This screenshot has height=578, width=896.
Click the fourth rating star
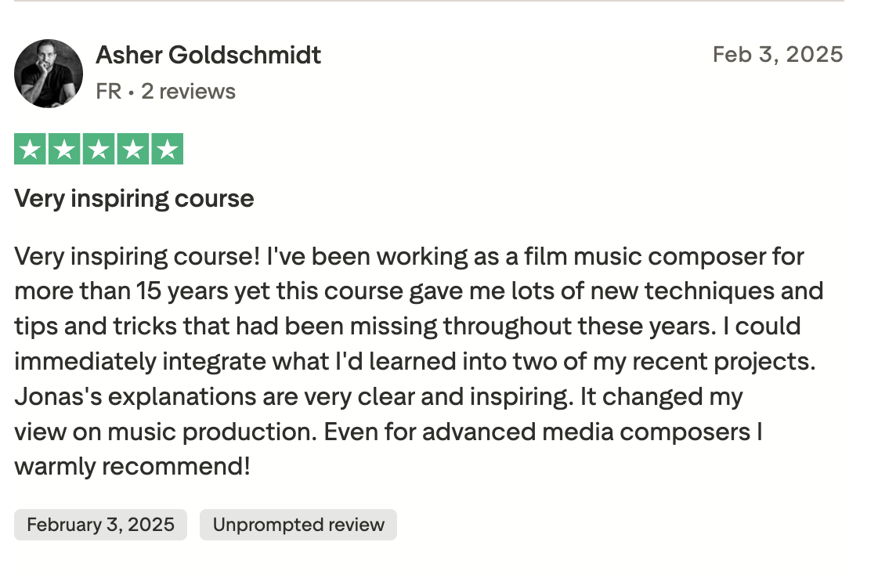tap(133, 149)
